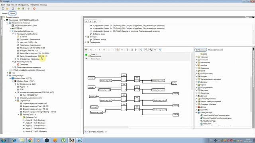Expand Математика in the block library
This screenshot has height=143, width=255.
tap(196, 63)
